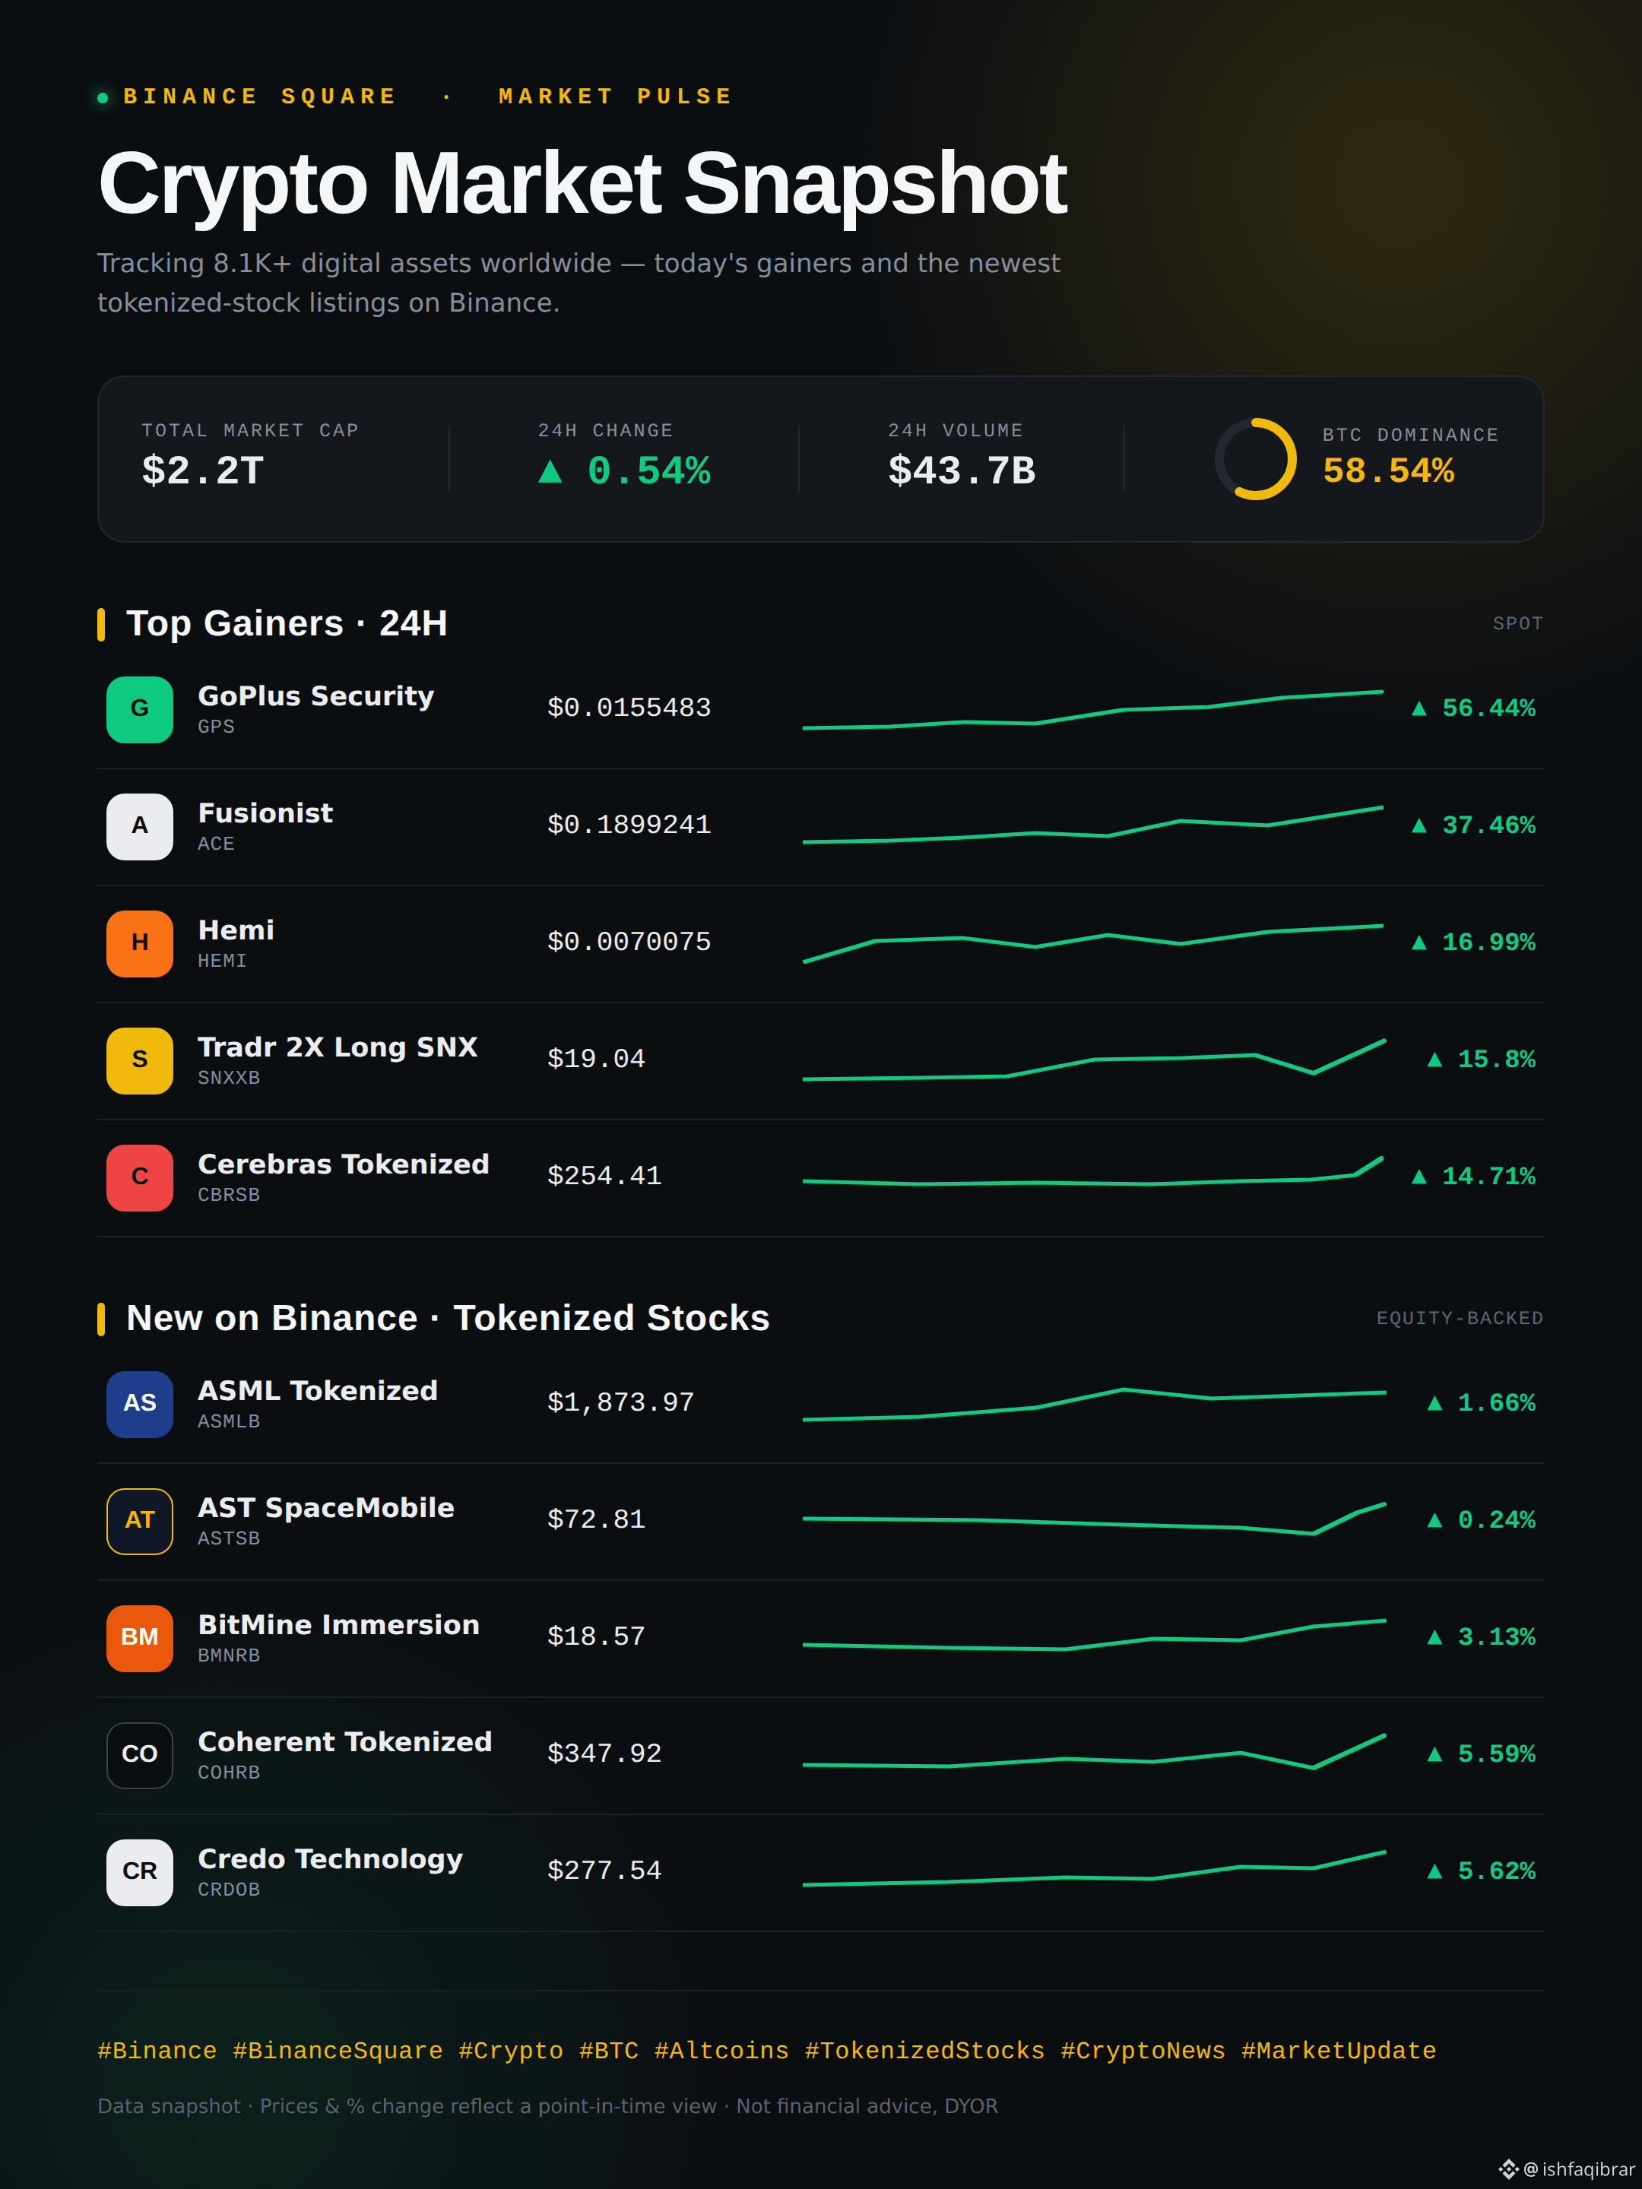Click the 5.62% gain for Credo Technology

coord(1482,1871)
